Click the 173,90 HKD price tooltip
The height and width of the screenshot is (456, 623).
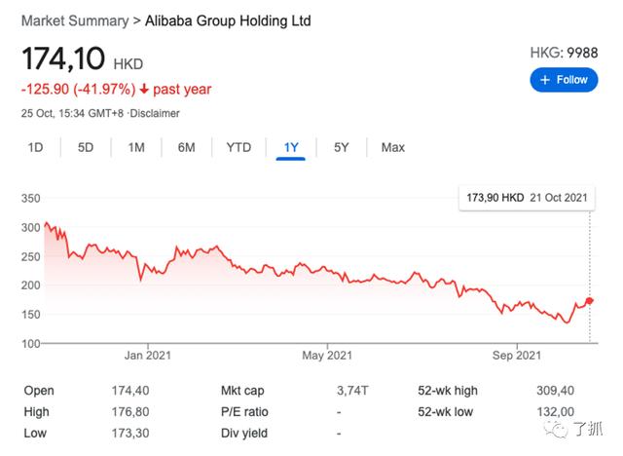[526, 198]
